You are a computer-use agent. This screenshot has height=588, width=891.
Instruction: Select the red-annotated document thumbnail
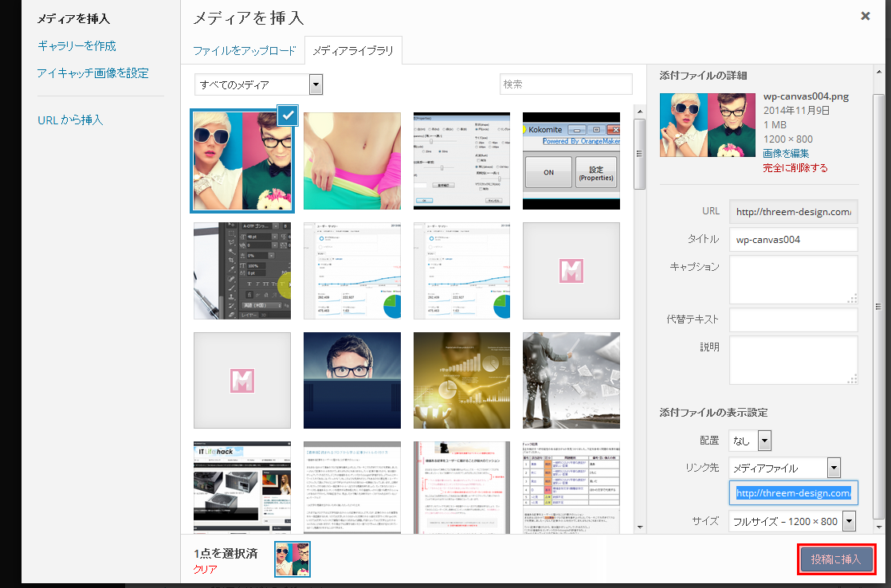pyautogui.click(x=461, y=488)
